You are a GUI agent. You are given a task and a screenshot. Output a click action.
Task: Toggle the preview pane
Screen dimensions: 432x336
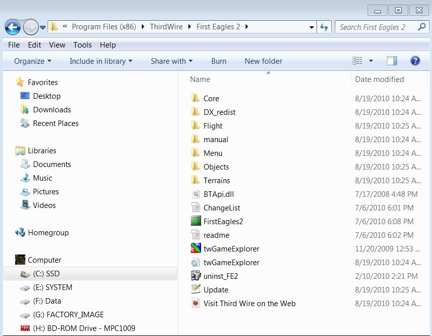[392, 61]
